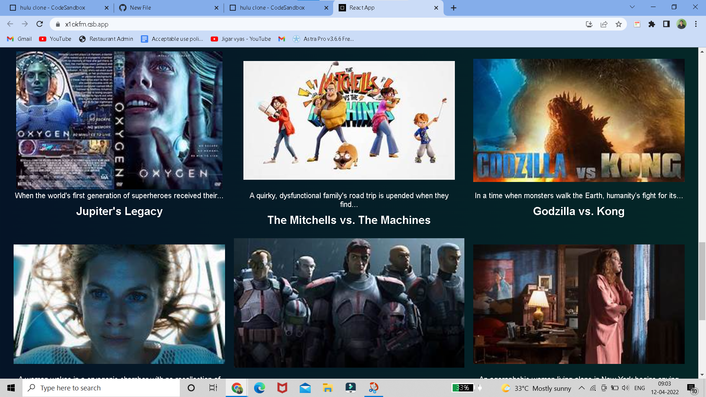This screenshot has width=706, height=397.
Task: Click the back navigation arrow
Action: click(x=10, y=24)
